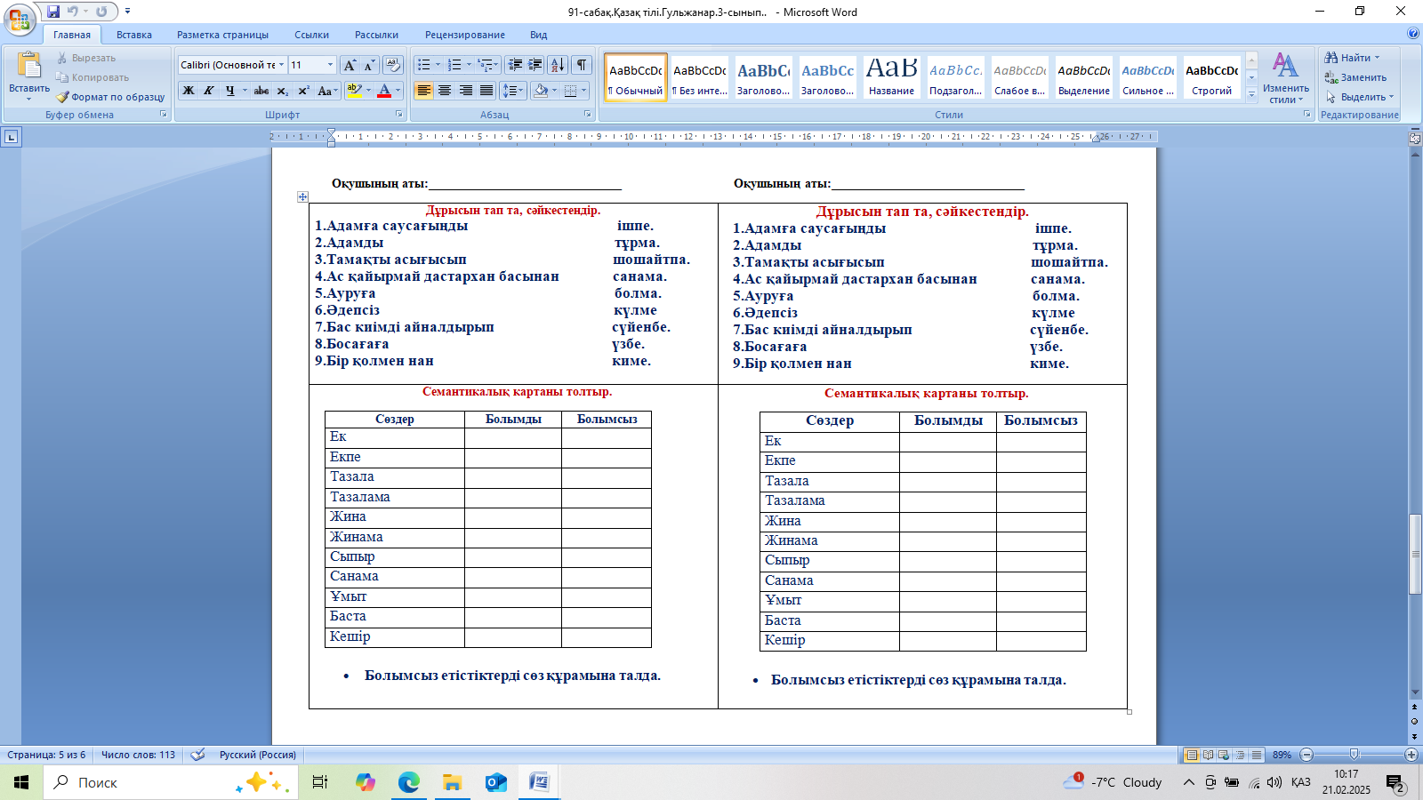Expand the font color dropdown arrow
The image size is (1423, 800).
pyautogui.click(x=398, y=91)
